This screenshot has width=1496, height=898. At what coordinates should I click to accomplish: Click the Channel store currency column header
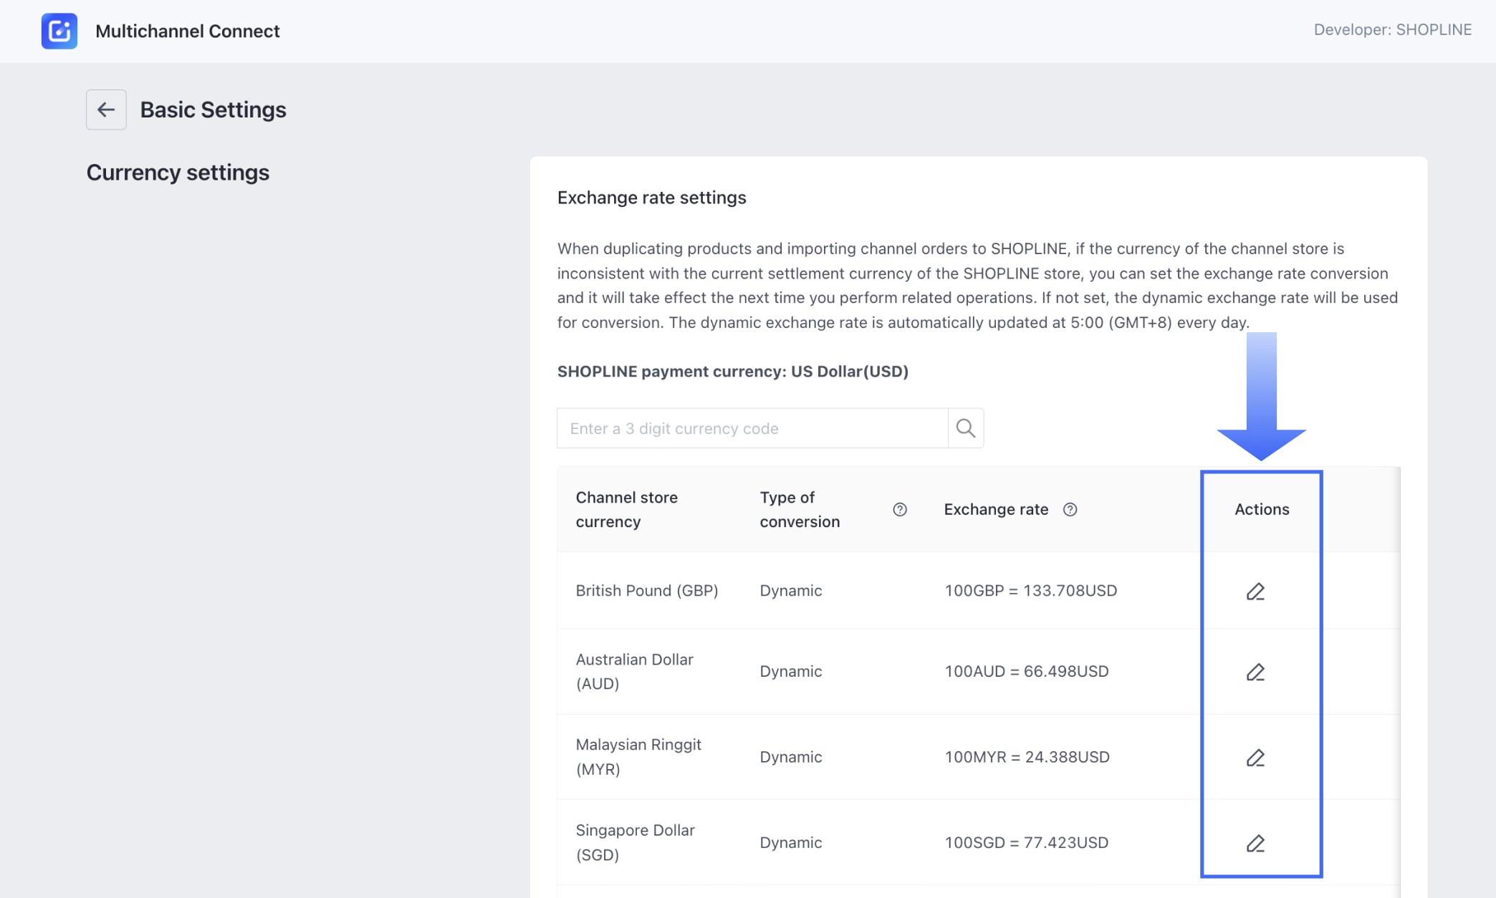pyautogui.click(x=626, y=509)
